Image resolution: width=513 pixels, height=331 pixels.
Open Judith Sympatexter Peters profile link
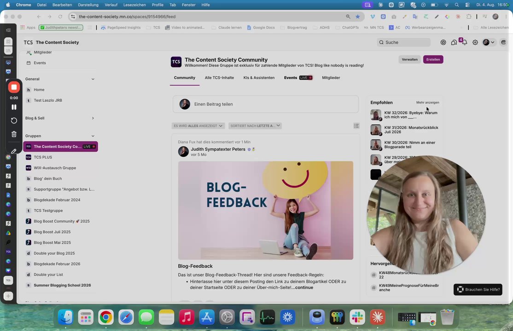pos(218,149)
